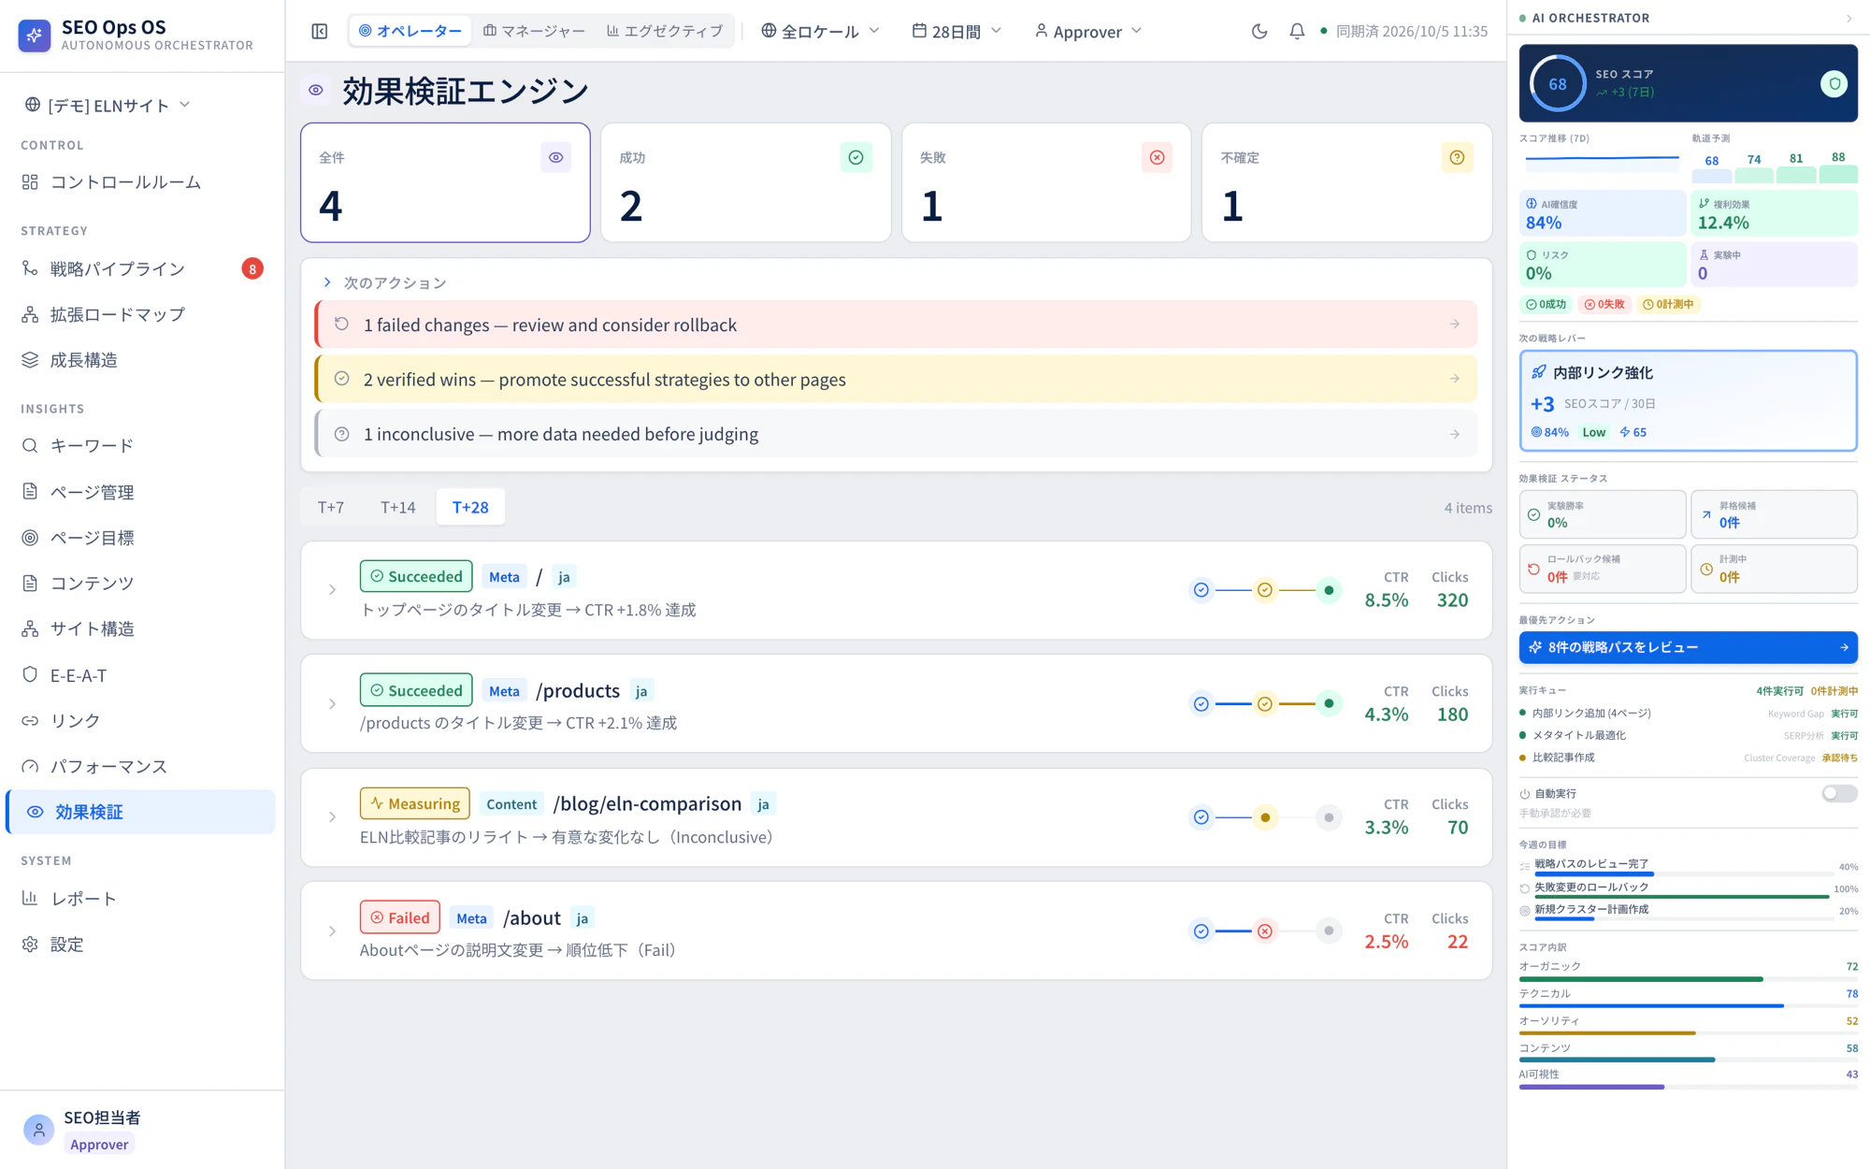Open レポート in the sidebar
1870x1169 pixels.
140,899
